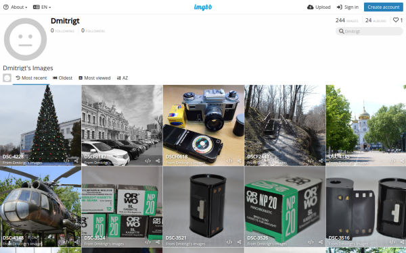
Task: Select the Oldest tab
Action: (62, 78)
